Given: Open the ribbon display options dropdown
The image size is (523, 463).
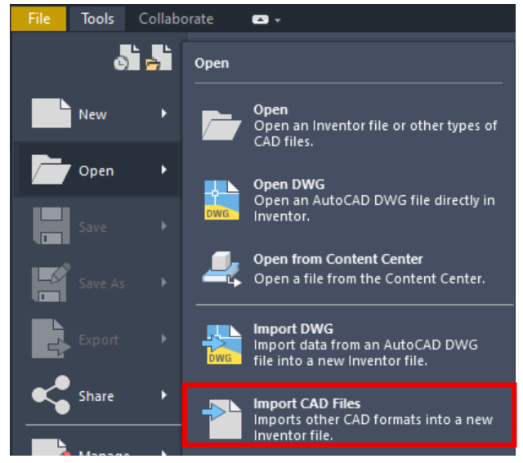Looking at the screenshot, I should (x=266, y=19).
